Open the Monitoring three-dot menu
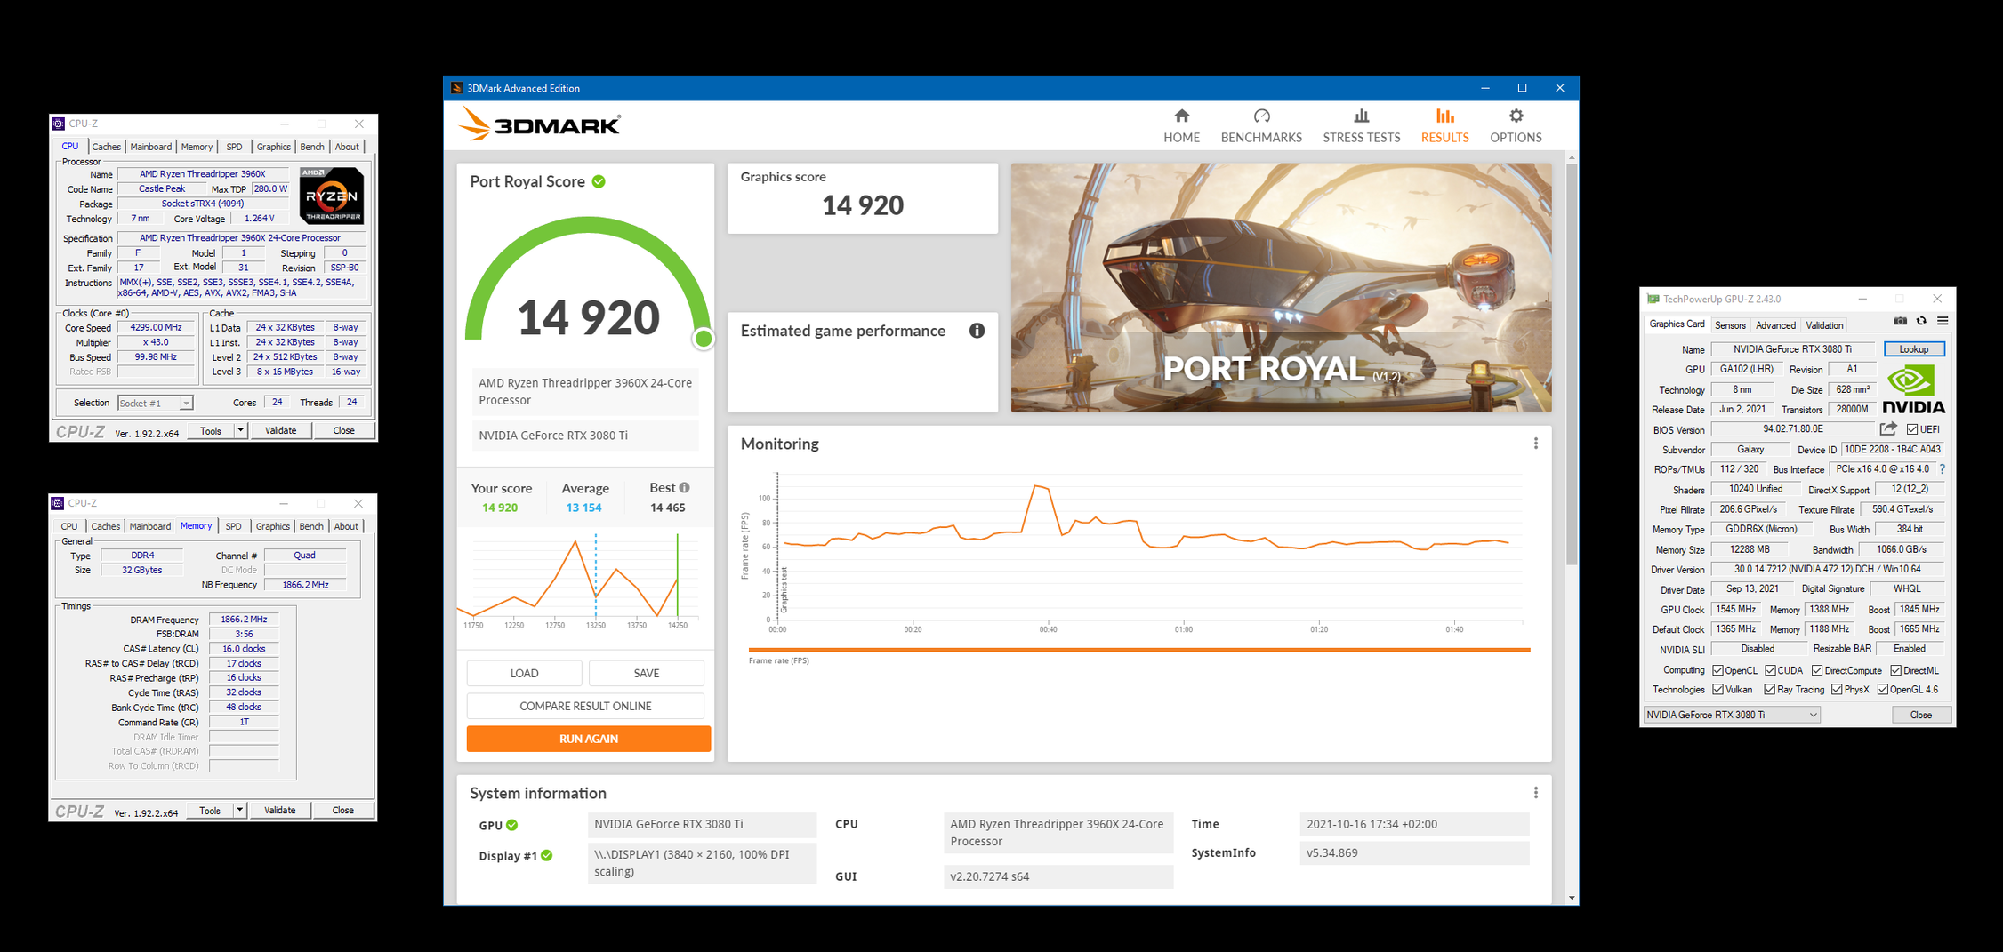Screen dimensions: 2003x952 1535,444
